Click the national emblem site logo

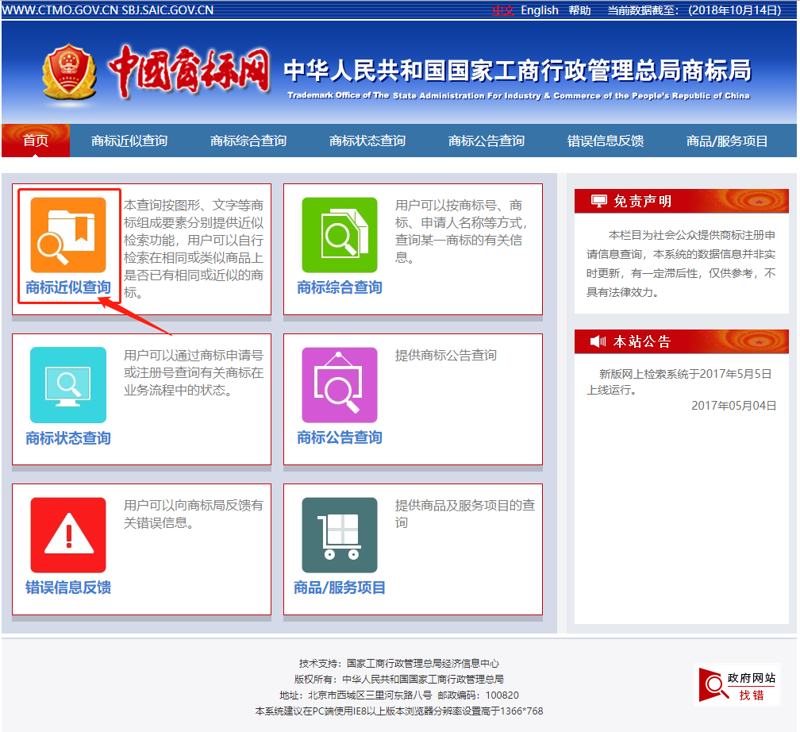[70, 70]
